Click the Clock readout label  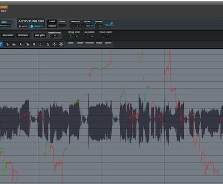[71, 43]
